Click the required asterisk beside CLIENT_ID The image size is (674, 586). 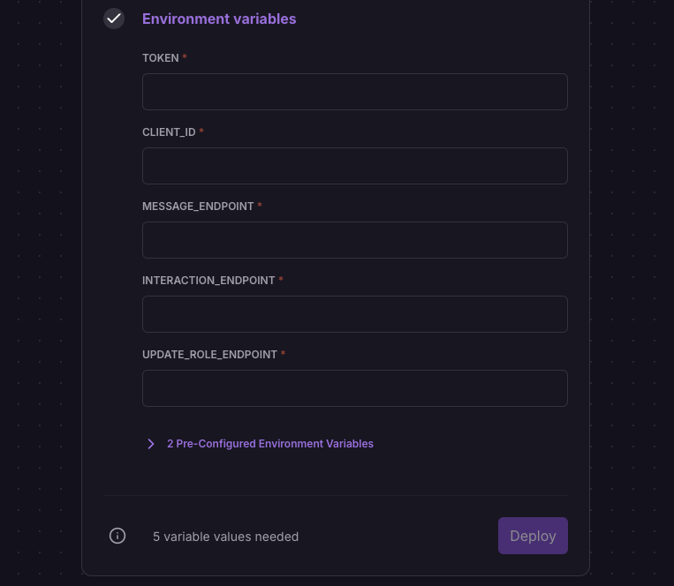pos(201,131)
